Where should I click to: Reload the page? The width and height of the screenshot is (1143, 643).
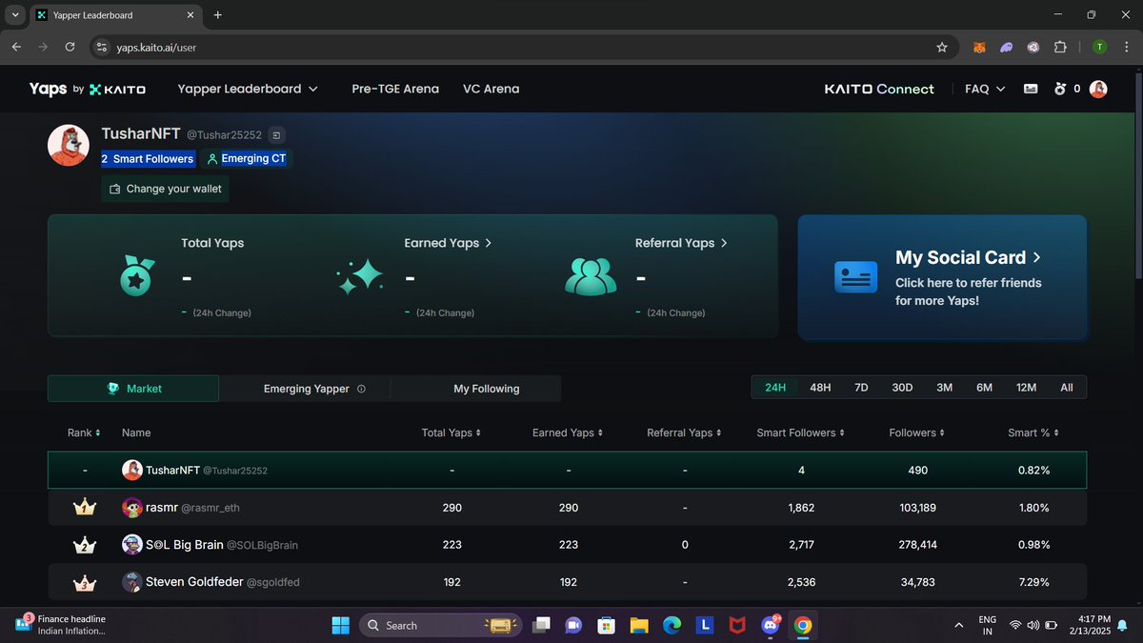pyautogui.click(x=70, y=47)
